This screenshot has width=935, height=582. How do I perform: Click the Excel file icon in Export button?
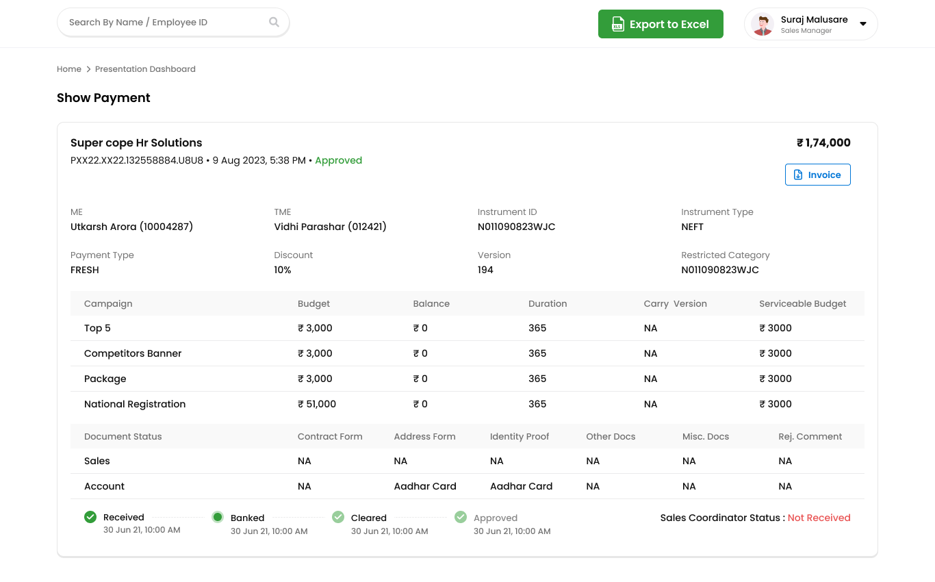[617, 24]
